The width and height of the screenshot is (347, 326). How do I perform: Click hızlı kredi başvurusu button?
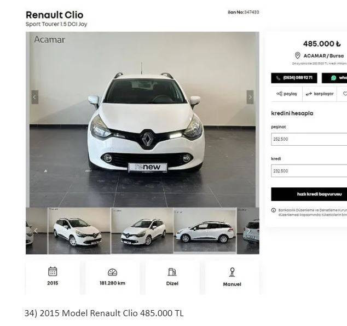[309, 194]
